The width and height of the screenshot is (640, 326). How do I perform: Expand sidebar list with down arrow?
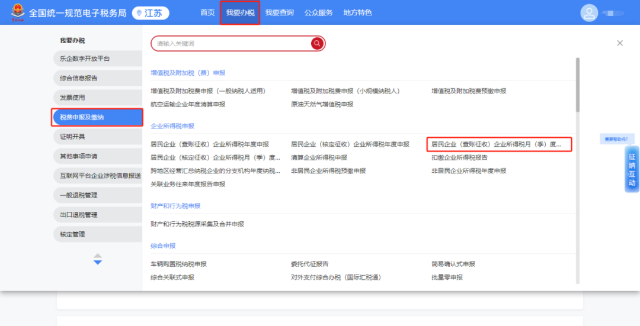pos(98,262)
